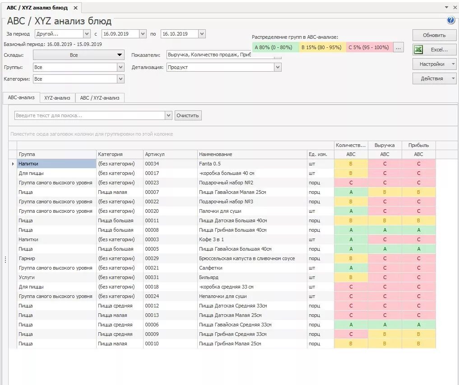The height and width of the screenshot is (385, 459).
Task: Sort by the Категория column header
Action: [x=120, y=154]
